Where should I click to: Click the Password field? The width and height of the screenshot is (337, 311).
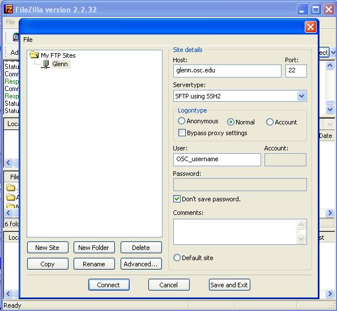click(240, 184)
